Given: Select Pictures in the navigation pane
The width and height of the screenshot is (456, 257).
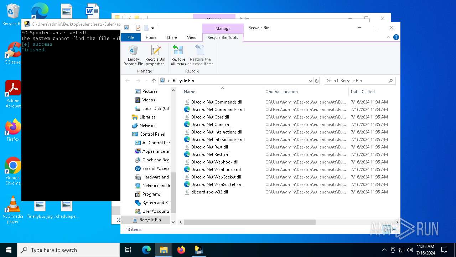Looking at the screenshot, I should coord(150,91).
